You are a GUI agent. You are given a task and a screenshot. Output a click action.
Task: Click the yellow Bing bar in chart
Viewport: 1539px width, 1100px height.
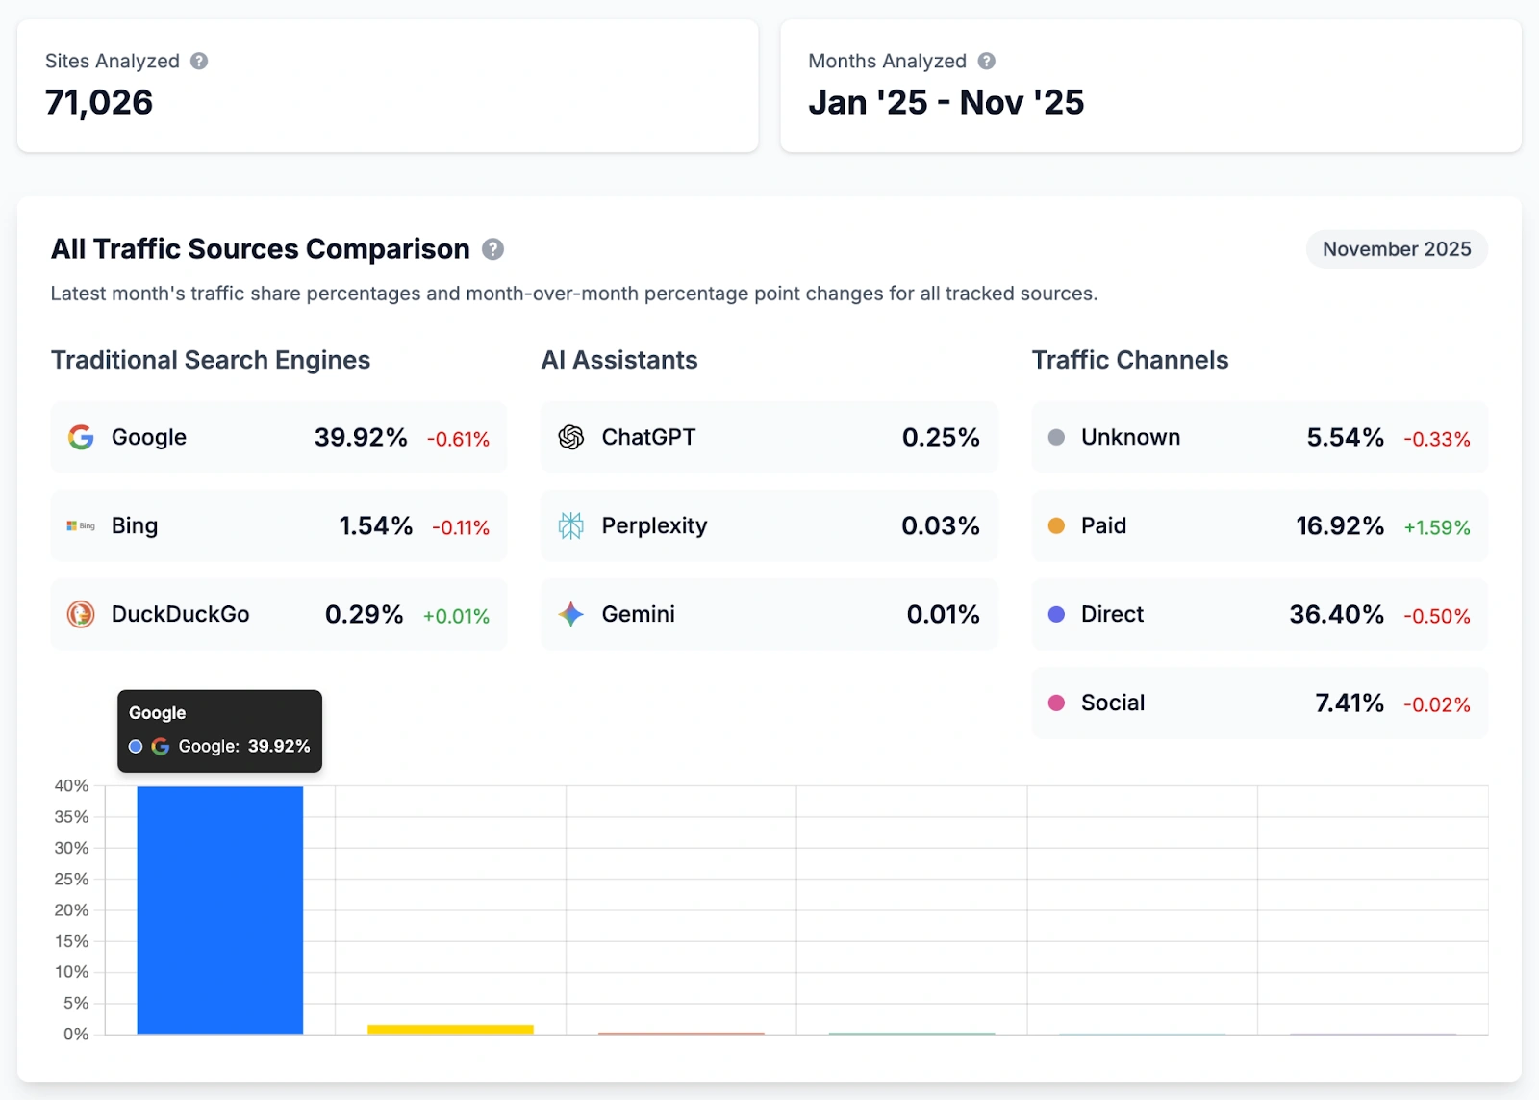click(x=450, y=1029)
